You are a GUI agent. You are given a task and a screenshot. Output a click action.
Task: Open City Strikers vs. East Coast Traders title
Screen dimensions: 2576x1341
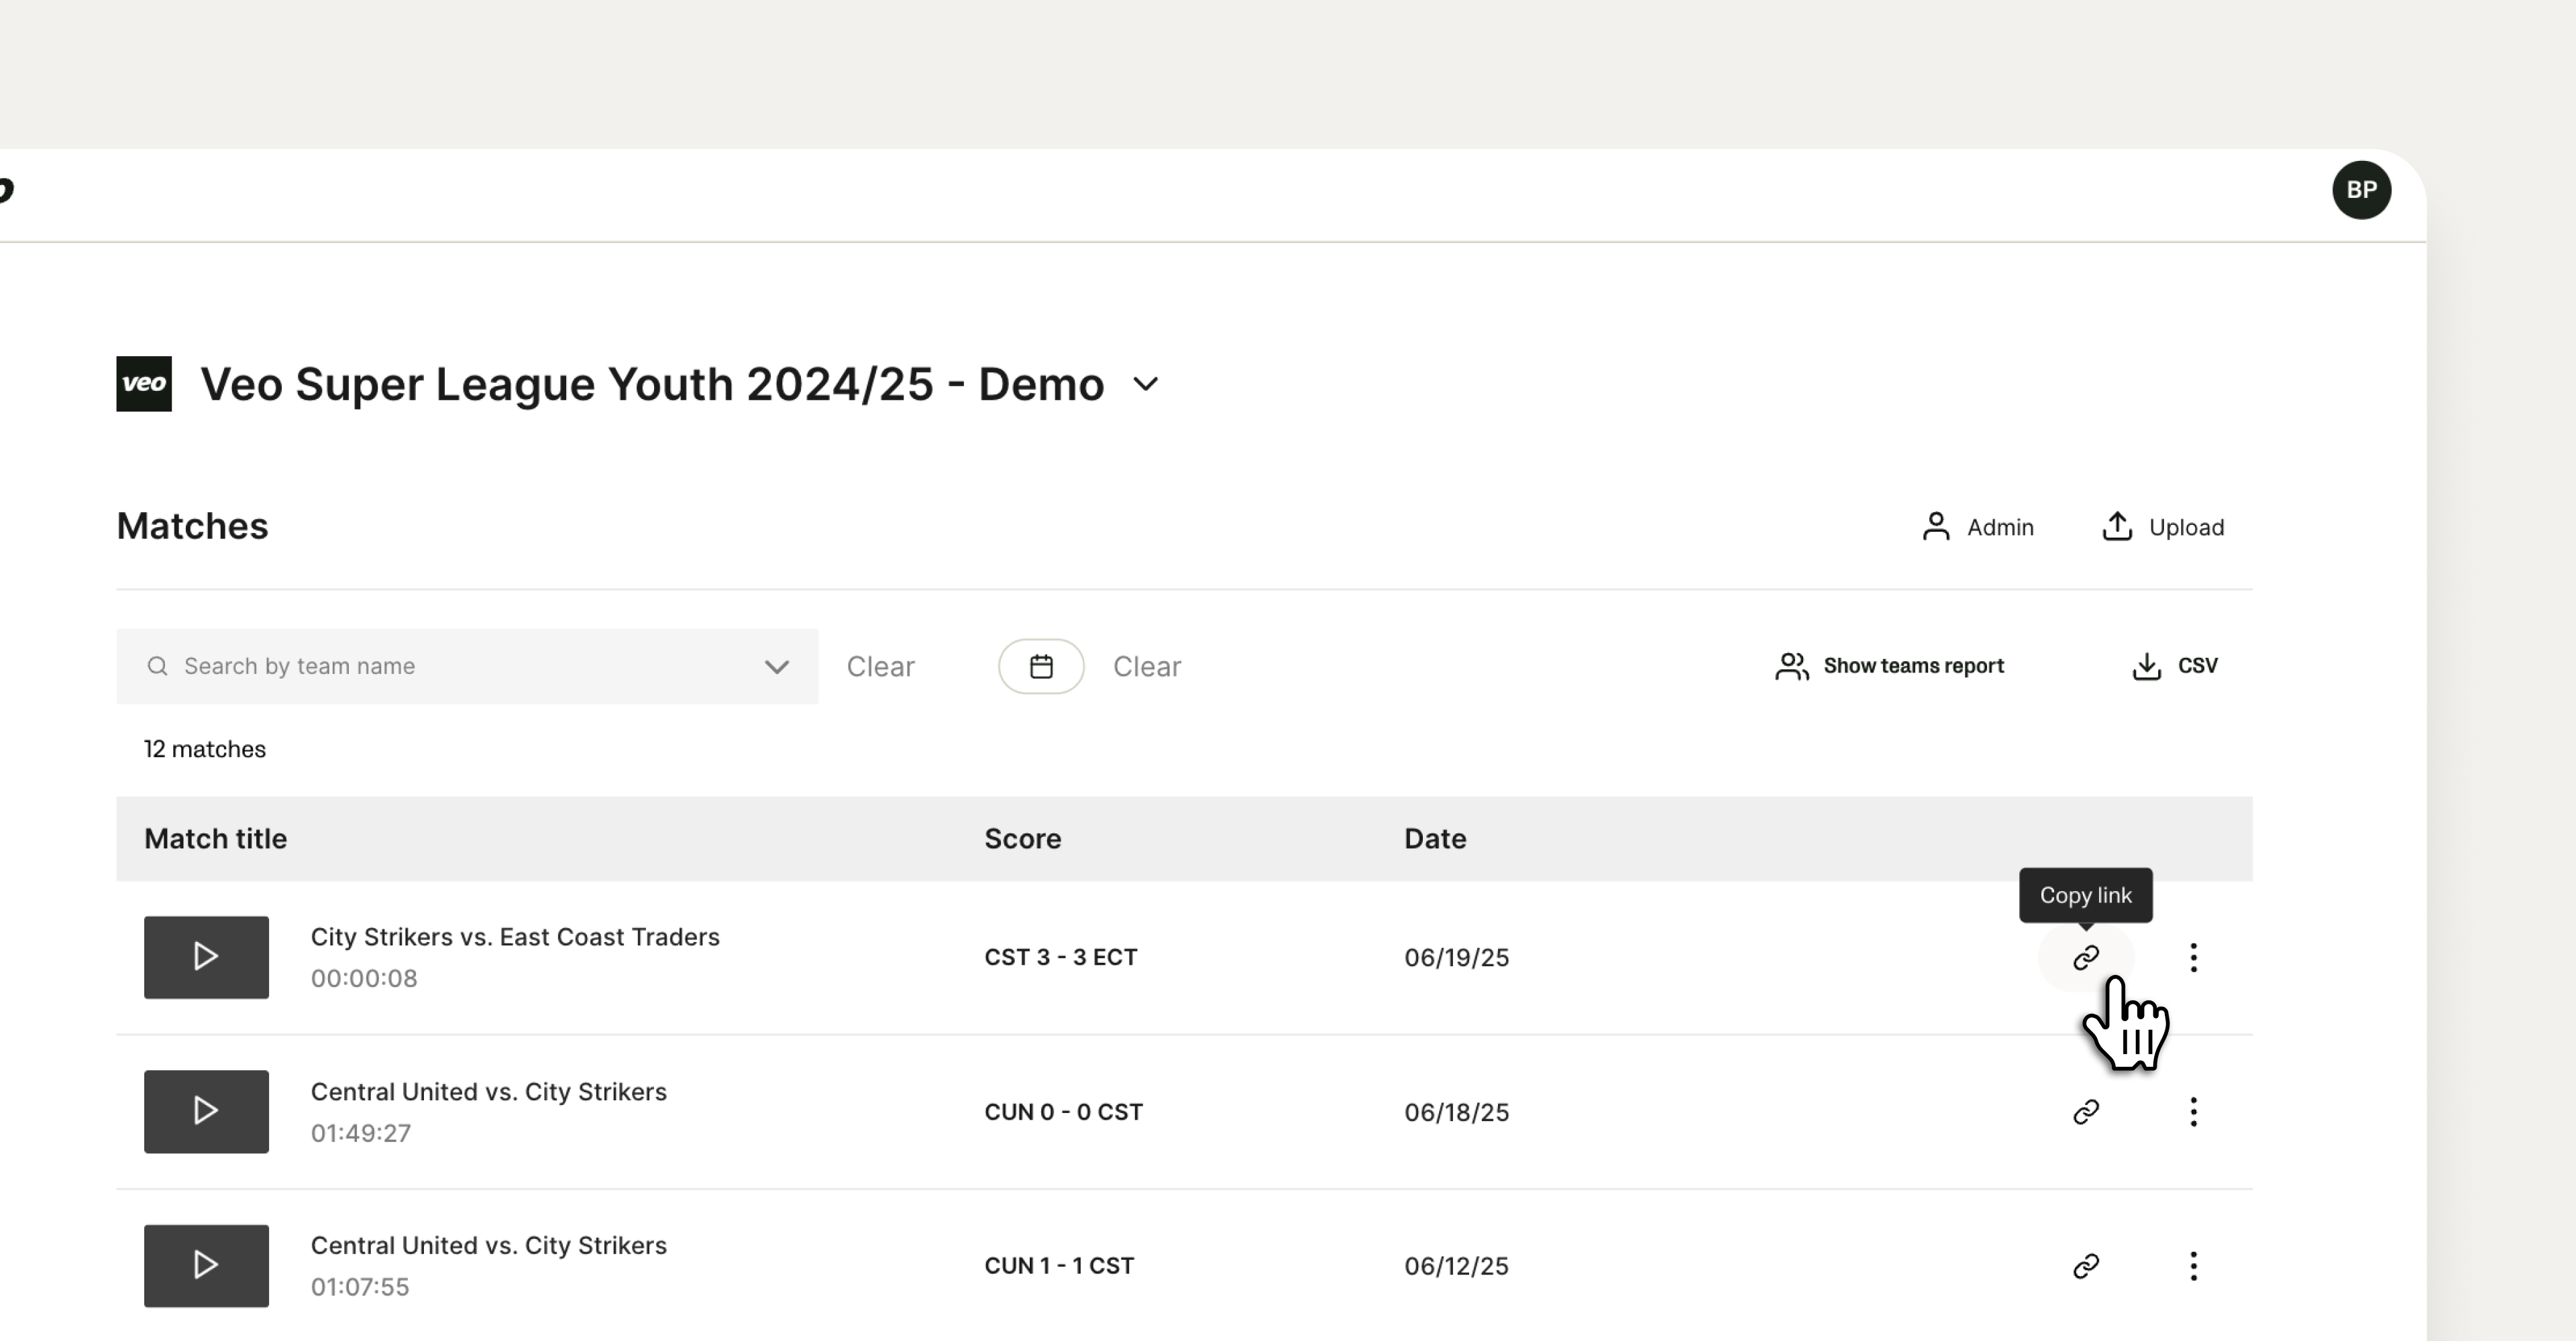[x=515, y=937]
